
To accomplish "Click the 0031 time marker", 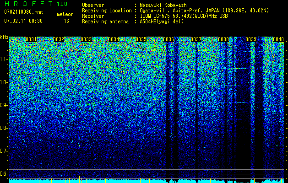I will tap(31, 39).
